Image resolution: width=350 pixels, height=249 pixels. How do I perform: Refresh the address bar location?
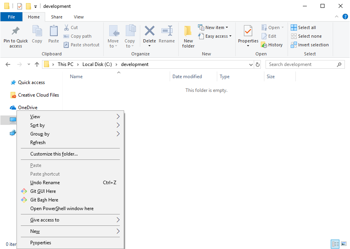click(258, 64)
